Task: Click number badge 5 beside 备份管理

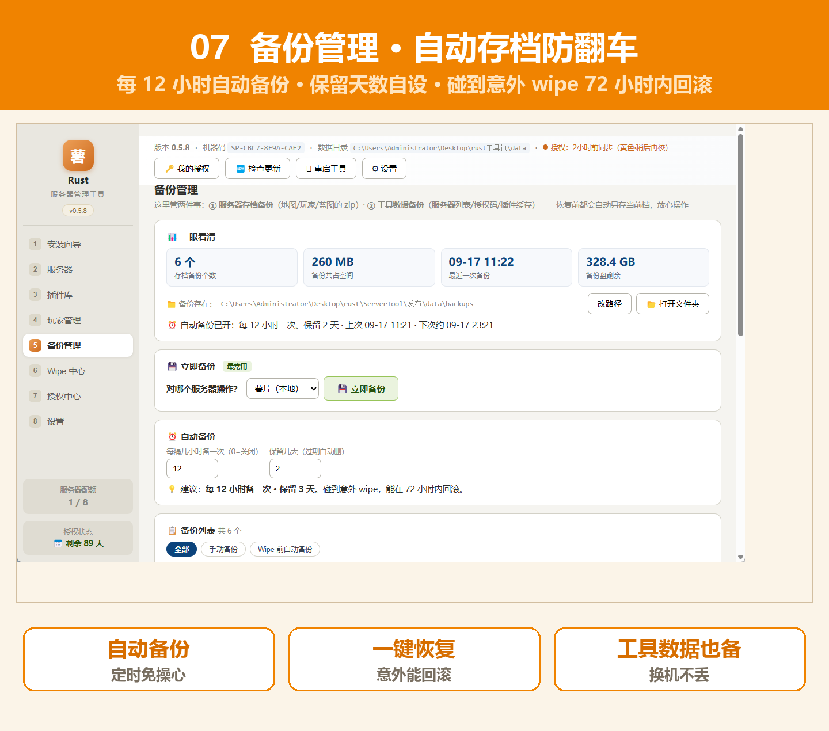Action: [x=35, y=345]
